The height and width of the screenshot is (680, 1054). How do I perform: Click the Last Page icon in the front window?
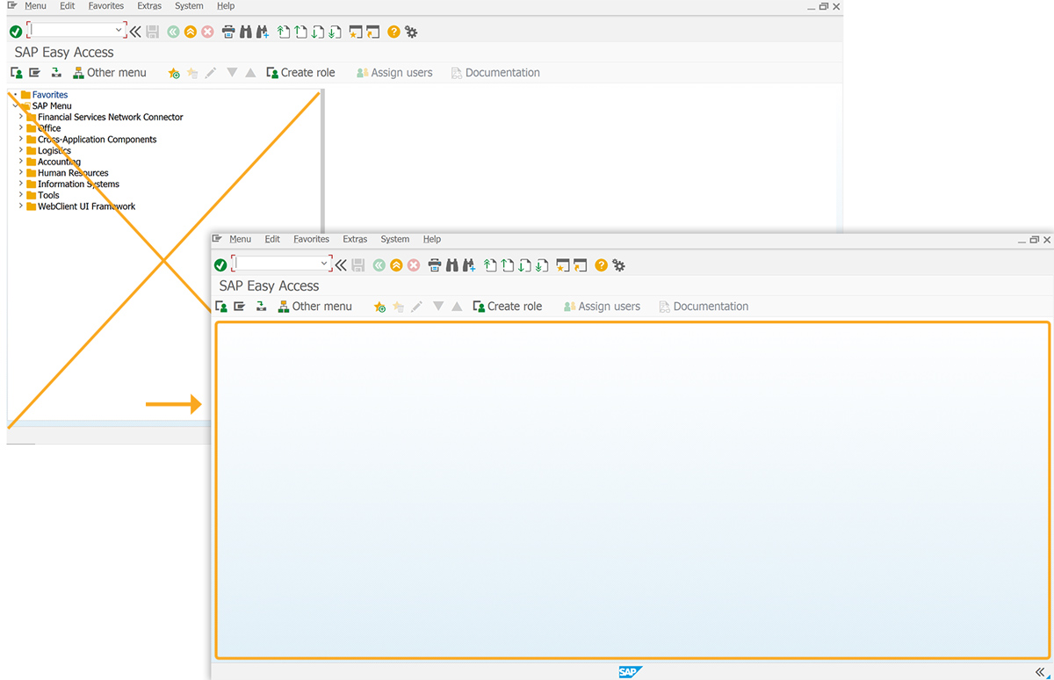pyautogui.click(x=542, y=264)
